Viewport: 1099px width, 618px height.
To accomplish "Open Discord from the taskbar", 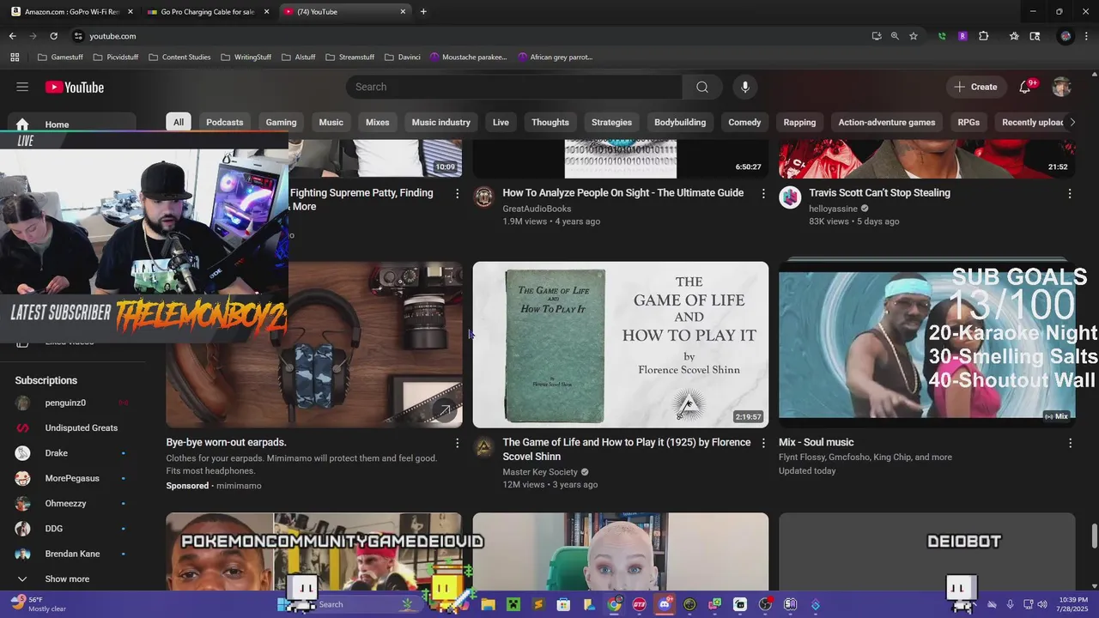I will [x=664, y=604].
